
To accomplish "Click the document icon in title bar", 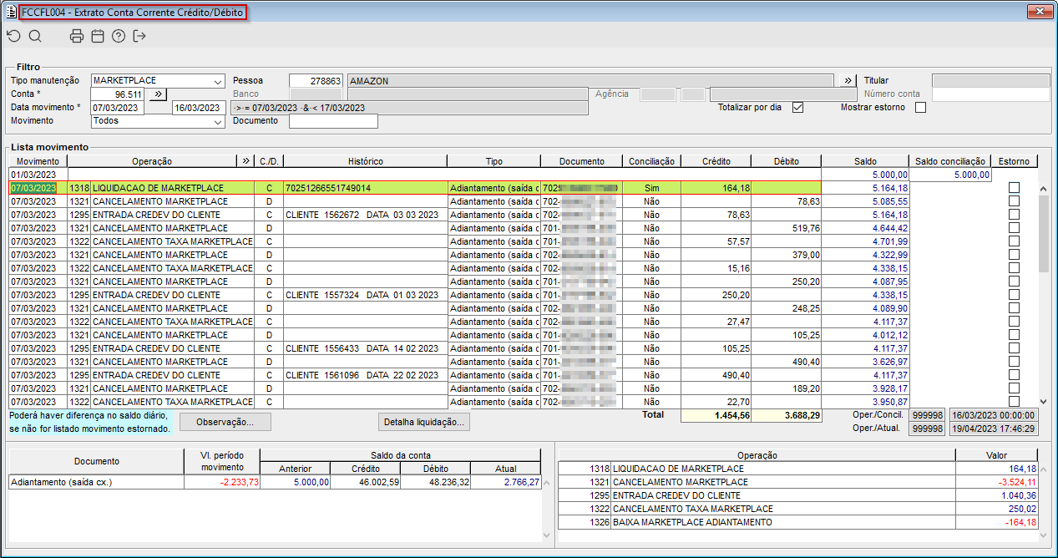I will coord(10,13).
